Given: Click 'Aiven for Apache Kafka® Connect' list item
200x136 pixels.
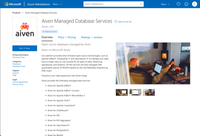Looking at the screenshot, I should (x=63, y=91).
